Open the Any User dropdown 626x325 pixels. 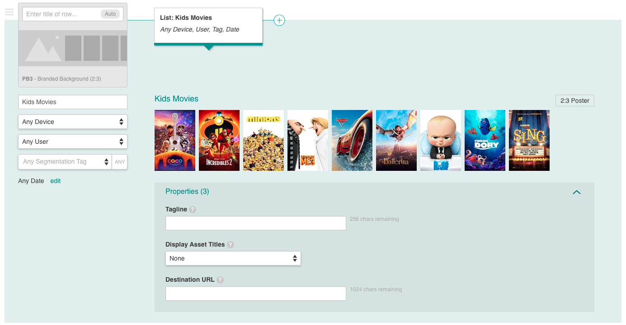tap(73, 142)
